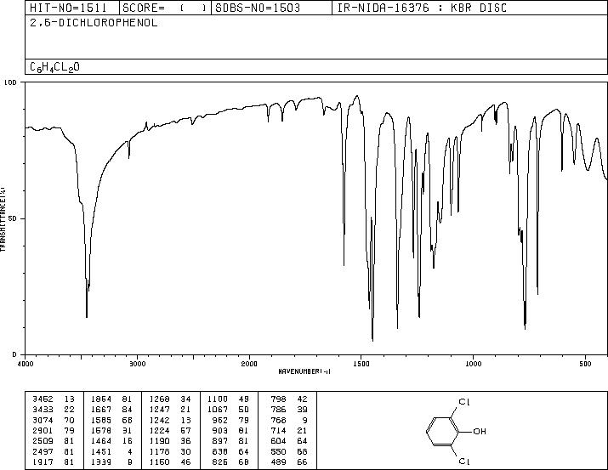Click the lower Cl label in structure
The width and height of the screenshot is (608, 470).
pyautogui.click(x=464, y=462)
